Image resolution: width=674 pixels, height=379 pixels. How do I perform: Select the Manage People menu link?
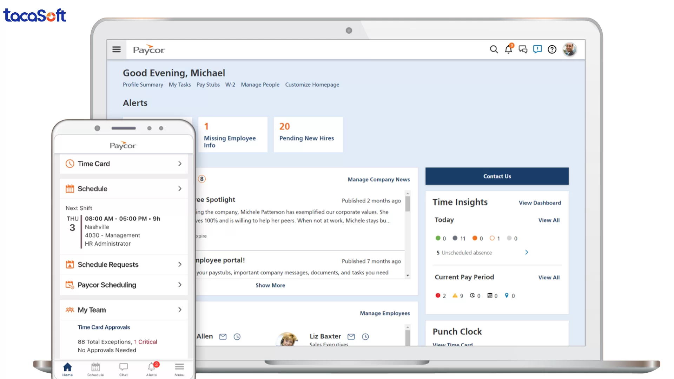tap(260, 85)
